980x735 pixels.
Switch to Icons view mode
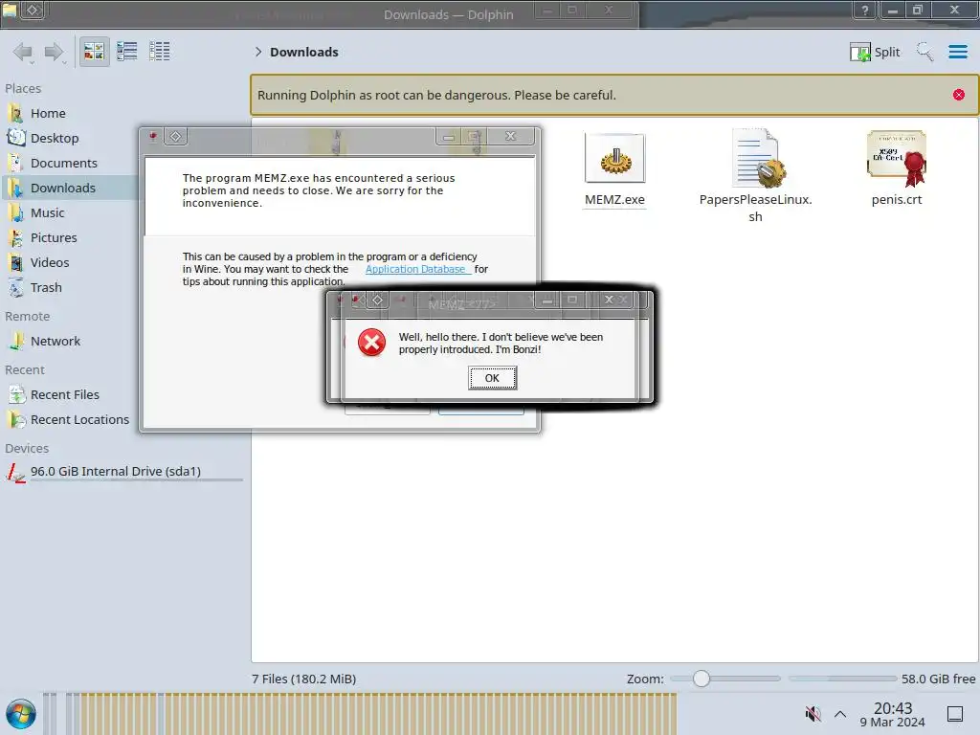(x=94, y=52)
